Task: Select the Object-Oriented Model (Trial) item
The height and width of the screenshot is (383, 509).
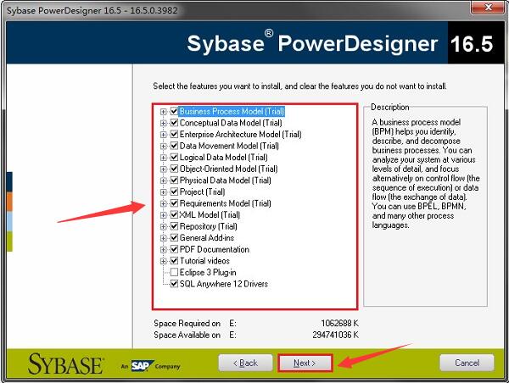Action: [x=228, y=169]
